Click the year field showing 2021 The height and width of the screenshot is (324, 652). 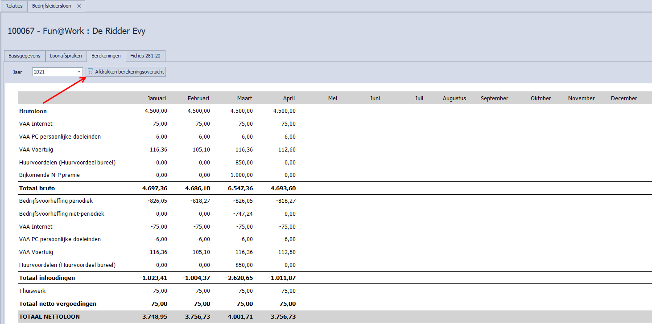click(x=54, y=72)
